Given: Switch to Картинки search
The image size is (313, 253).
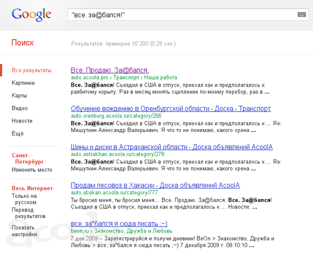Looking at the screenshot, I should pos(23,83).
